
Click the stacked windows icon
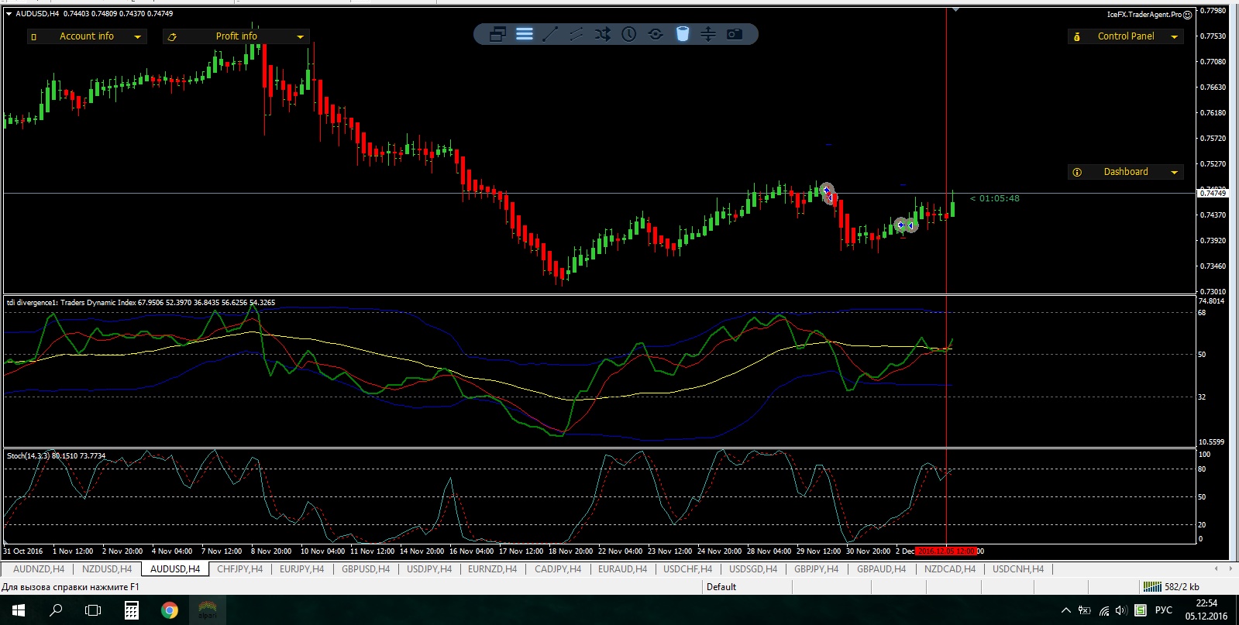(x=497, y=34)
